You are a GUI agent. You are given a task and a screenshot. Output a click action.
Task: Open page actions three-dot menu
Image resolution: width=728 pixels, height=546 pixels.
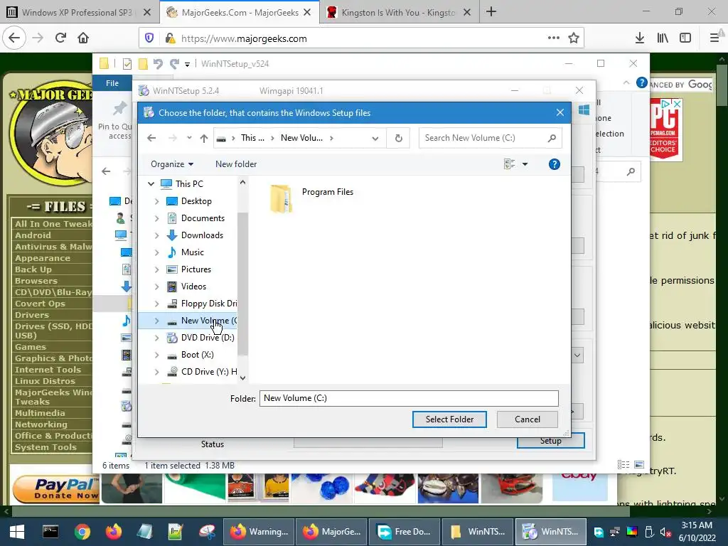point(553,38)
